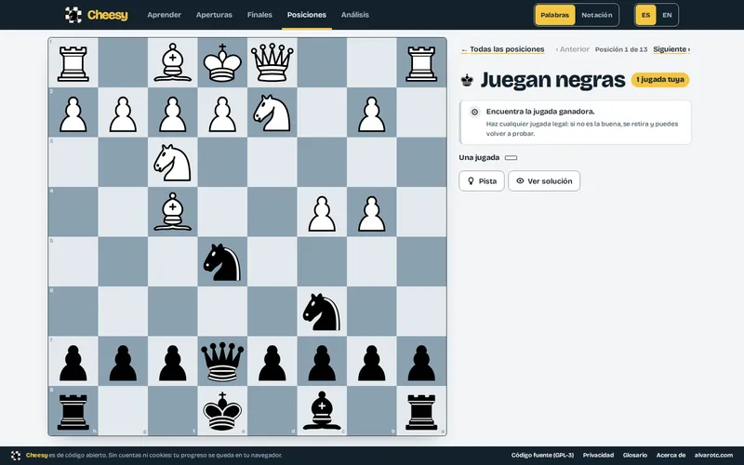Viewport: 744px width, 465px height.
Task: Click the white pawn on b4
Action: (371, 212)
